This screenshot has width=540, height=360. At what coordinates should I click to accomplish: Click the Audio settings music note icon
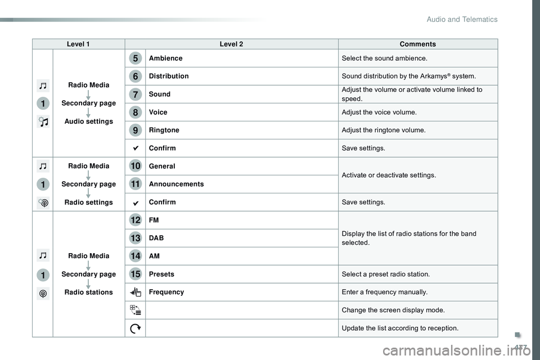[x=43, y=121]
